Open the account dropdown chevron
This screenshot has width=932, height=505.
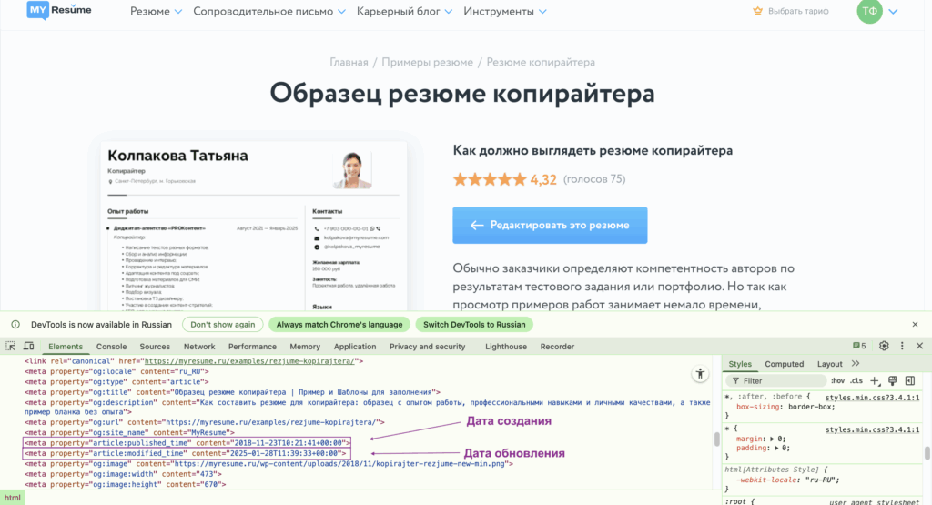[x=893, y=11]
